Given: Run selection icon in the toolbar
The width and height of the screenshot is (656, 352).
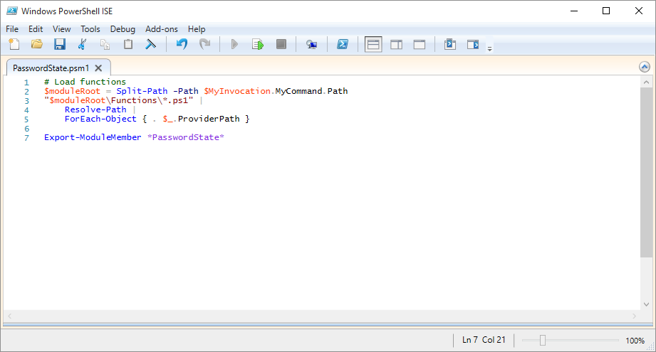Looking at the screenshot, I should coord(258,44).
